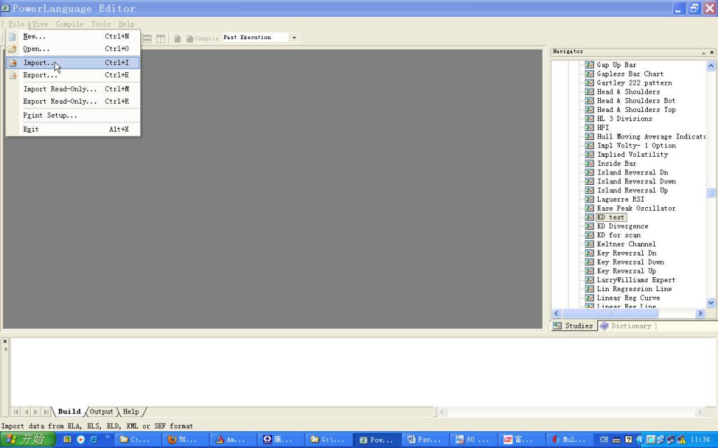Click the Gapless Bar Chart study icon
This screenshot has height=448, width=718.
pyautogui.click(x=589, y=74)
